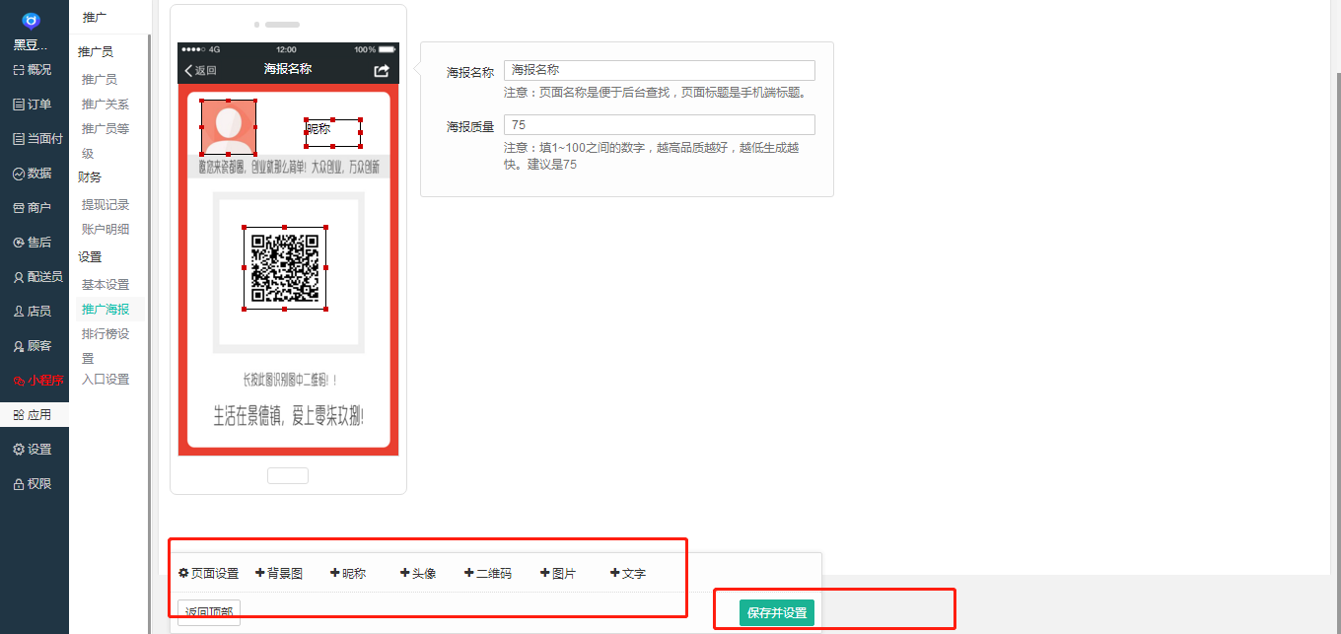Open 商户 merchants in sidebar
Screen dimensions: 1341x634
tap(33, 207)
